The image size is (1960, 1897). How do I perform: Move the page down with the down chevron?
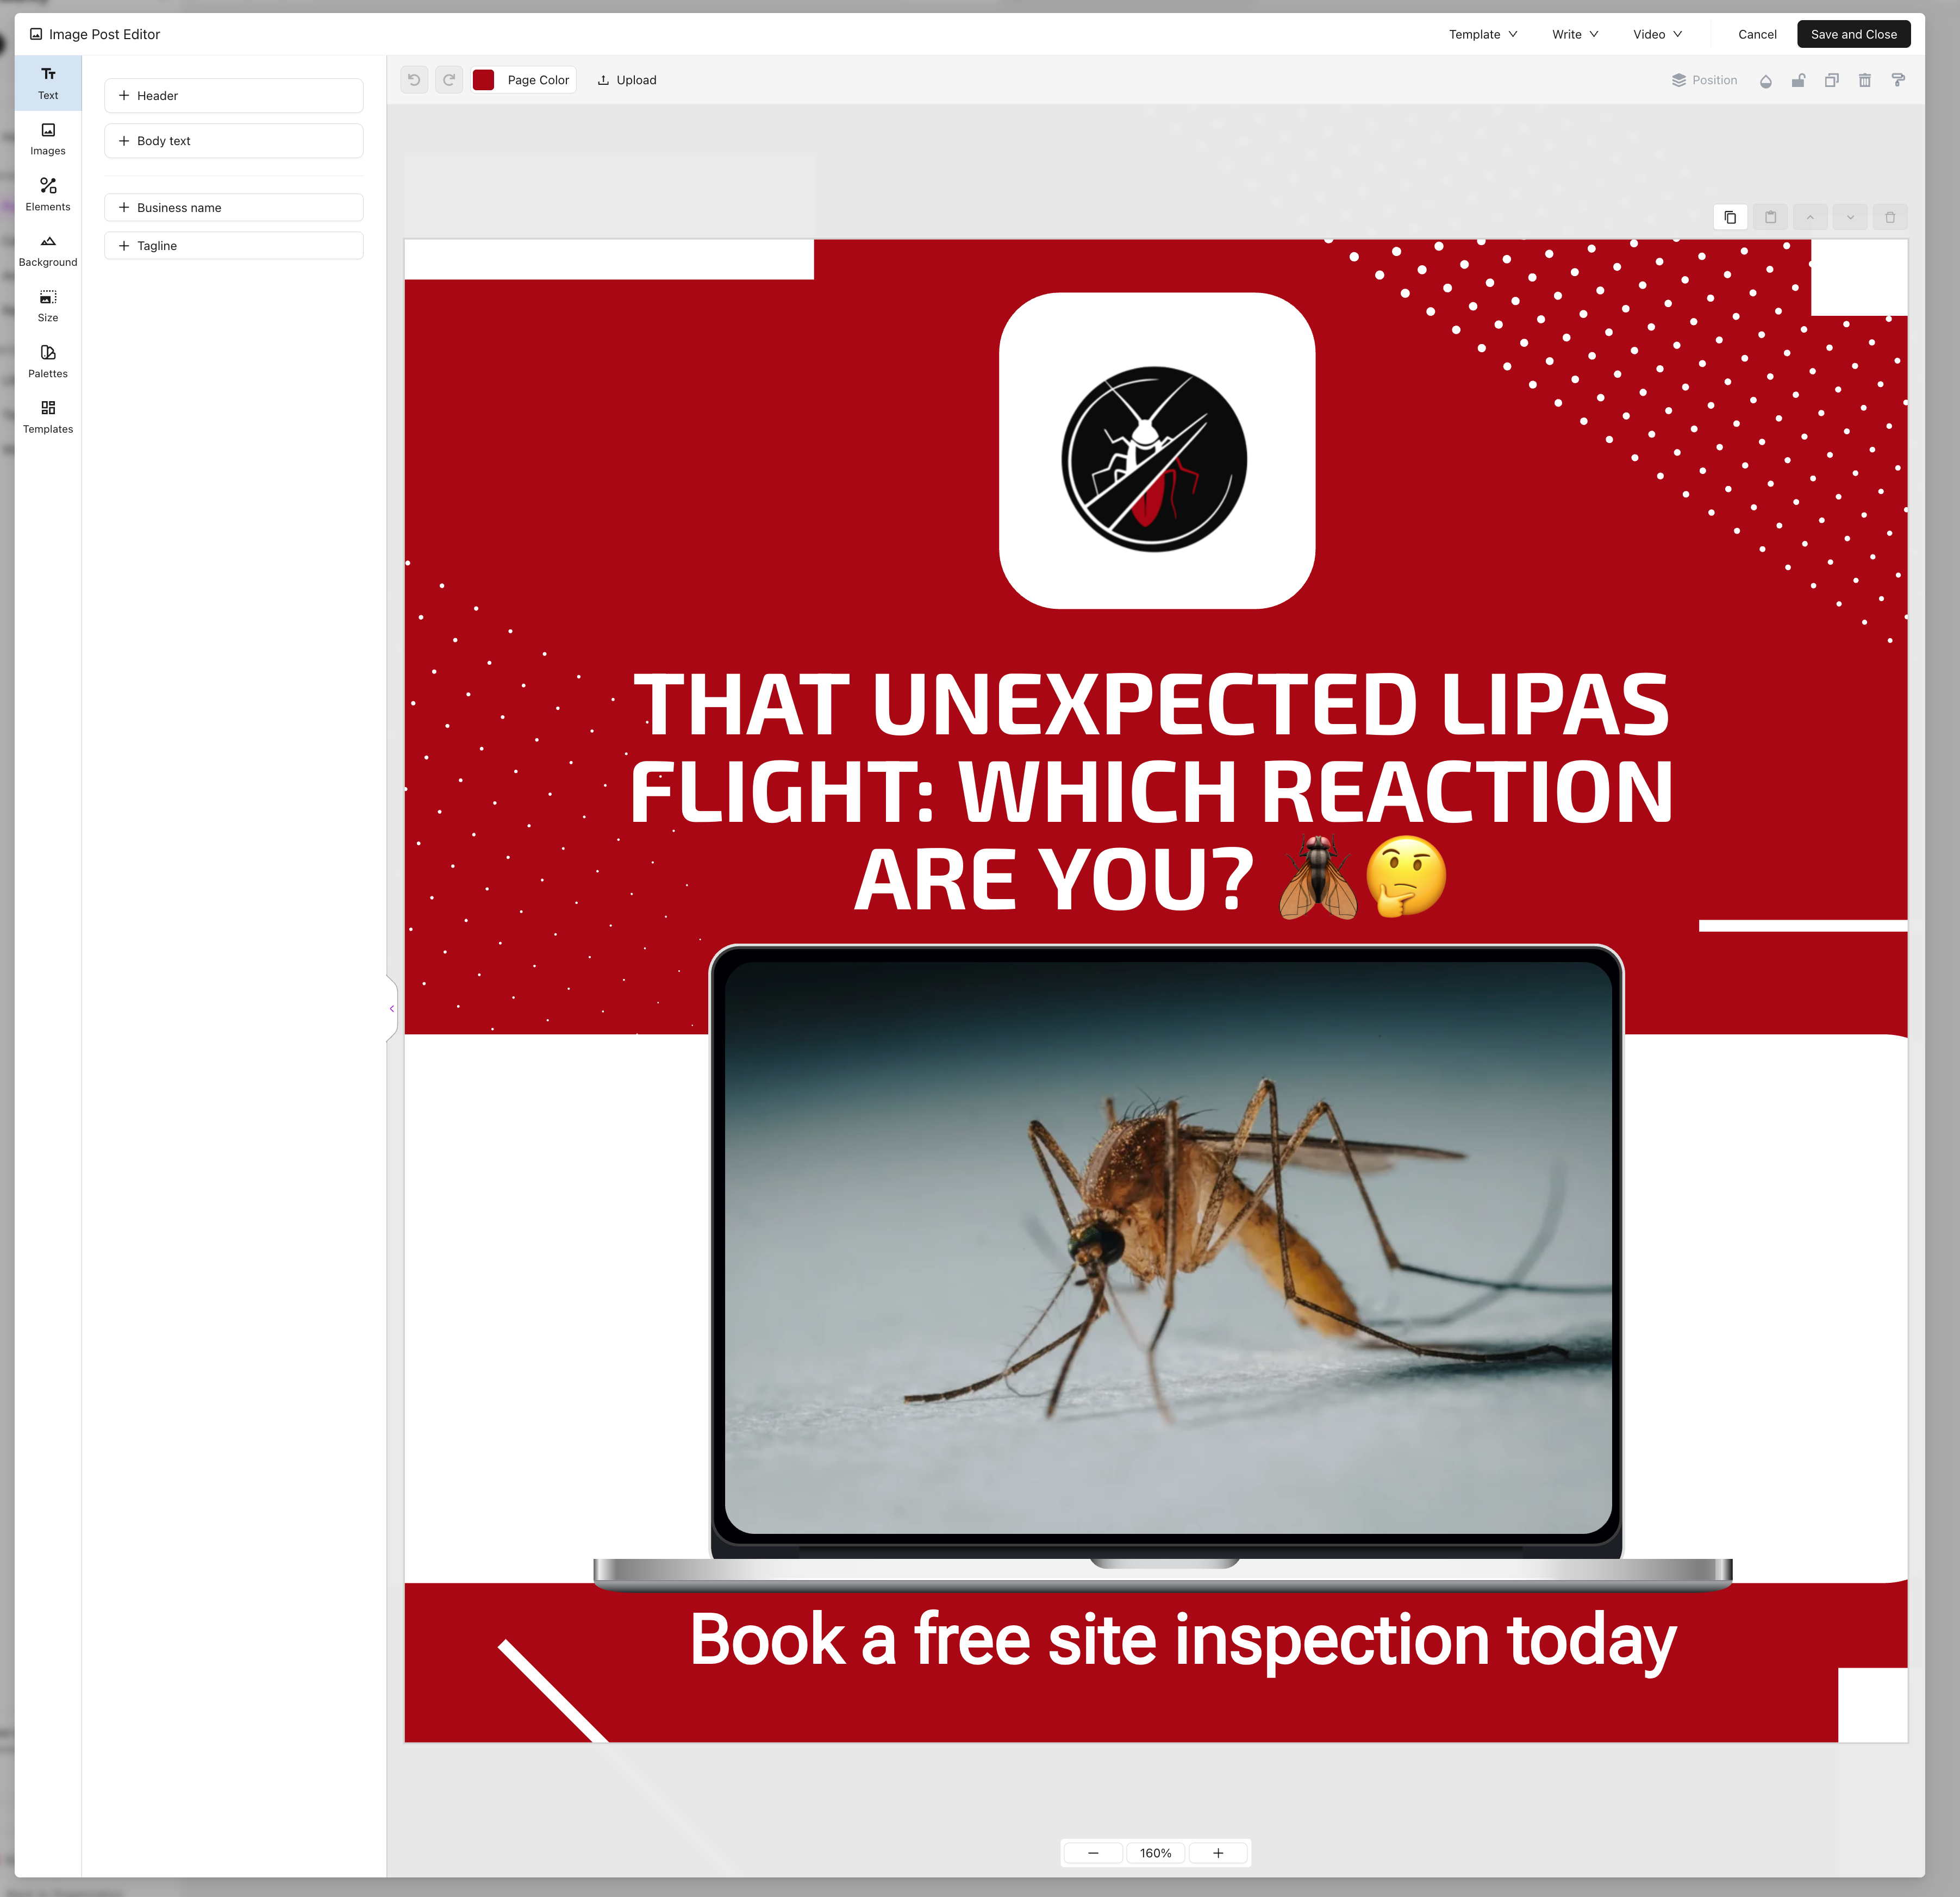coord(1850,217)
